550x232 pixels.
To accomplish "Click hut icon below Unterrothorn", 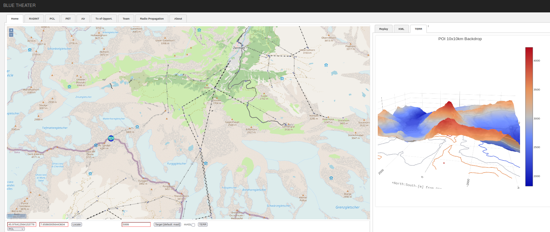I will click(x=326, y=65).
